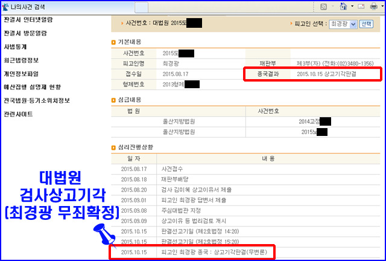Click the 사건번호 : 대법원 2015도 header text
This screenshot has height=261, width=386.
(x=156, y=23)
